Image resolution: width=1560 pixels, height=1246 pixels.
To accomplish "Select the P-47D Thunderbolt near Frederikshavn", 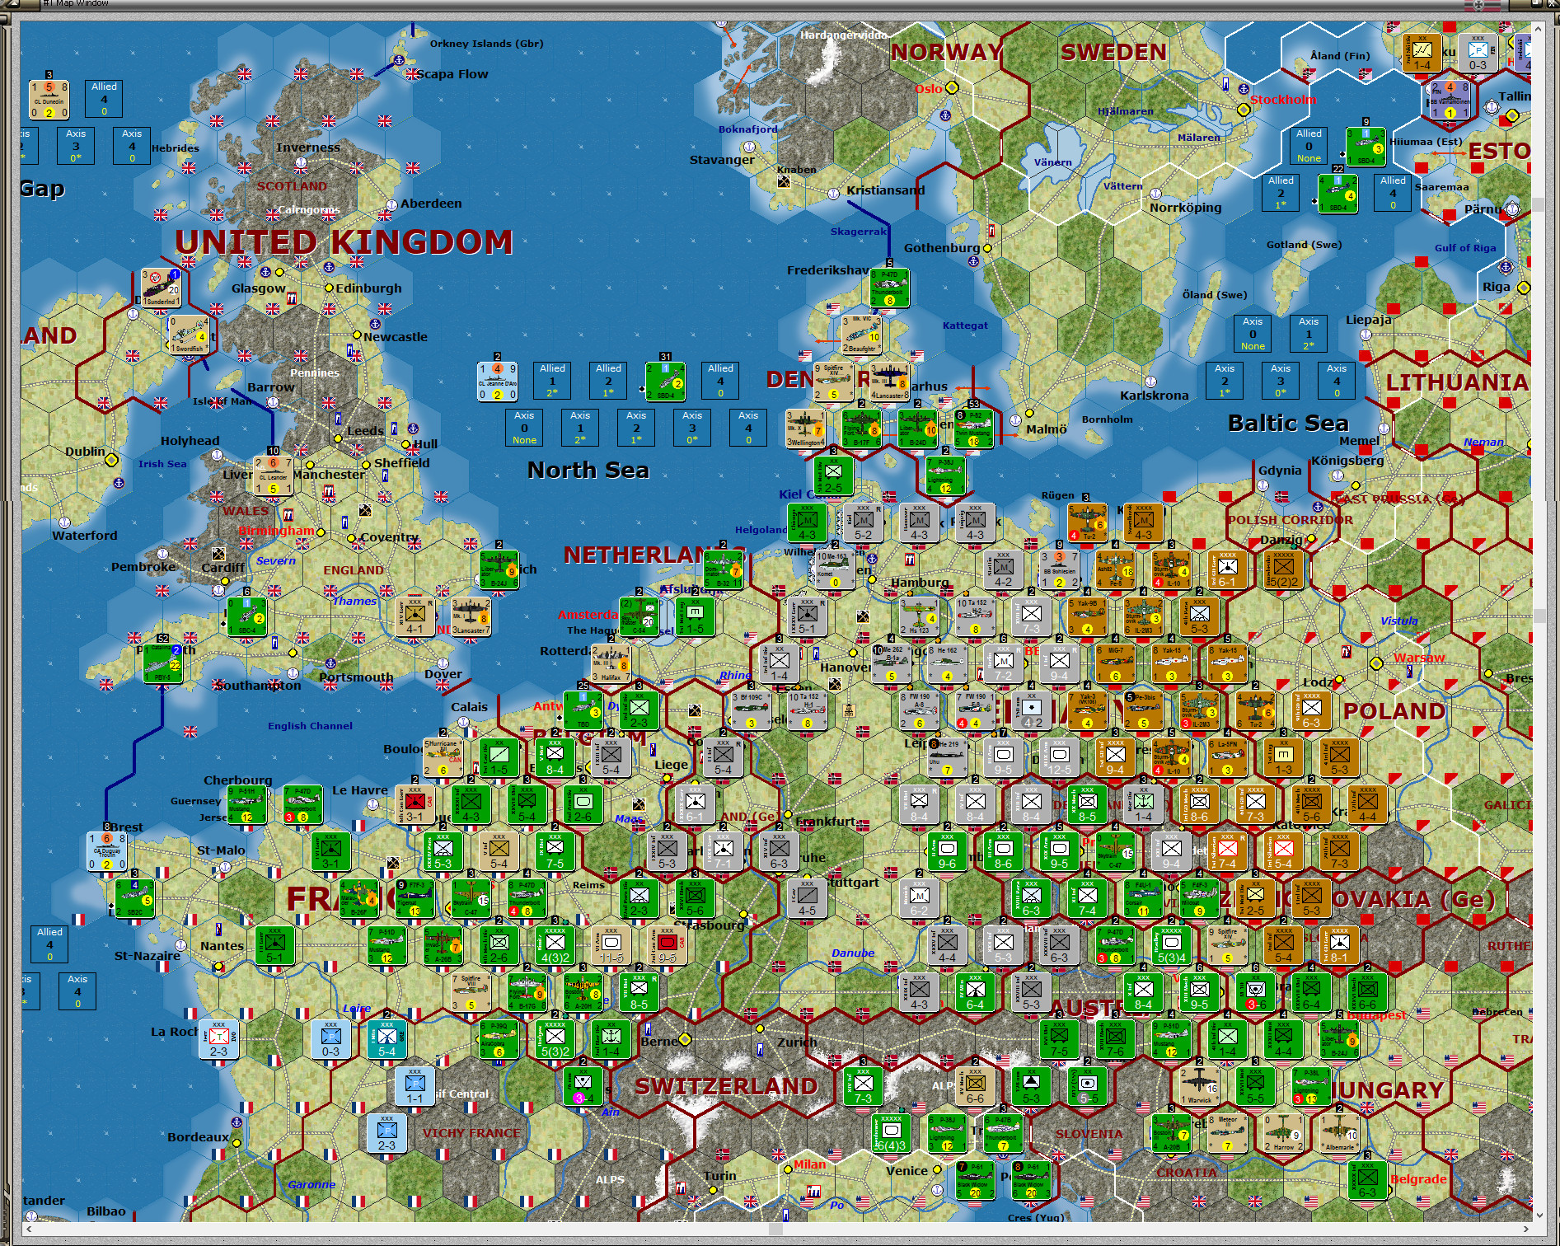I will click(890, 288).
